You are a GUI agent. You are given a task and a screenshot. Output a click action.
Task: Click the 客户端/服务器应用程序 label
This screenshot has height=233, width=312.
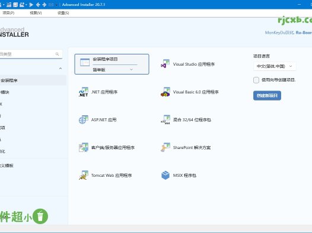[x=113, y=147]
